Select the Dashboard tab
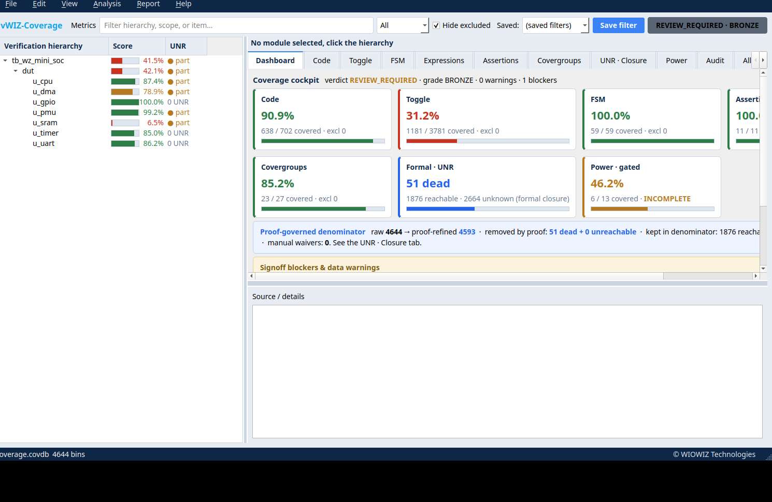This screenshot has width=772, height=502. pos(275,61)
